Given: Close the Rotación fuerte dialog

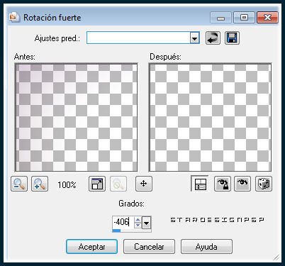Looking at the screenshot, I should [x=267, y=18].
